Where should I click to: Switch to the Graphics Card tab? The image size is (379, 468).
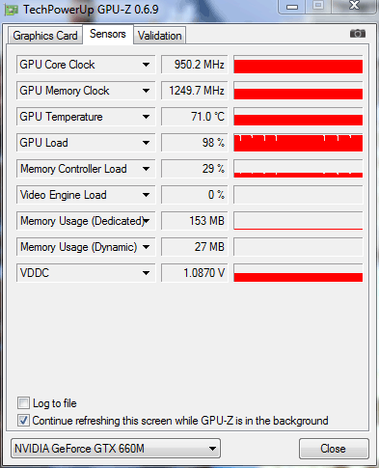pyautogui.click(x=45, y=36)
